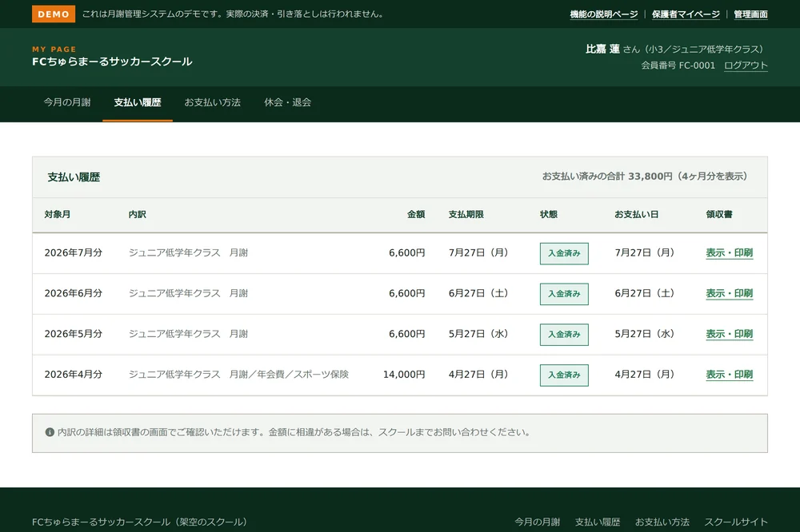Click the 6月27日(土) due date cell
800x532 pixels.
(x=478, y=293)
